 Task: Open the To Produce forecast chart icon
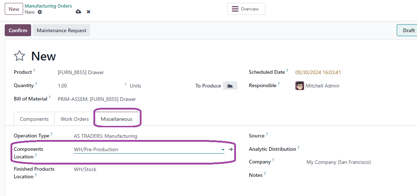click(230, 85)
